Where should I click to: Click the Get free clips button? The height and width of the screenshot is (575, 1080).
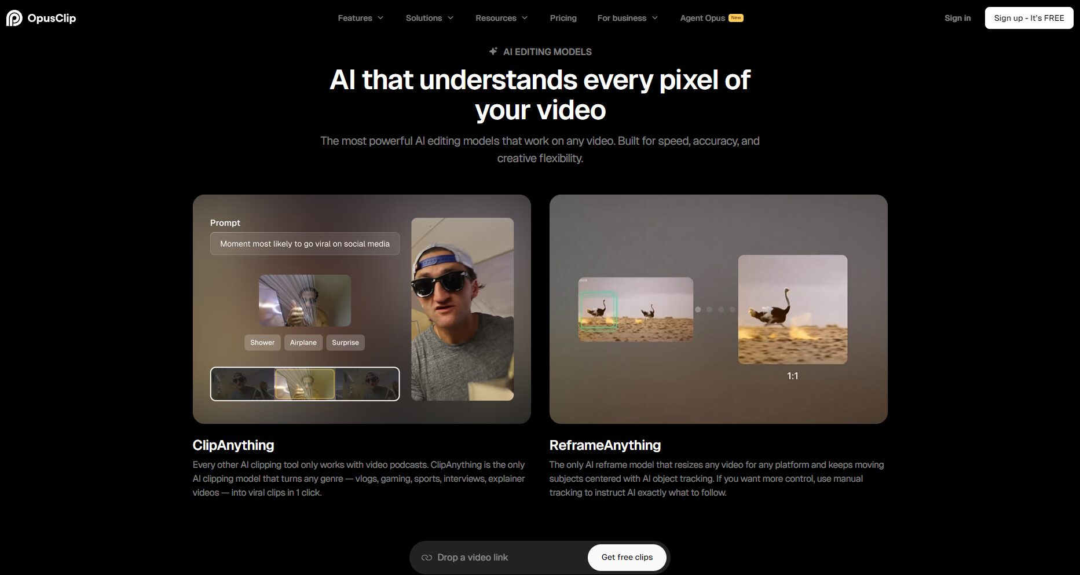627,557
